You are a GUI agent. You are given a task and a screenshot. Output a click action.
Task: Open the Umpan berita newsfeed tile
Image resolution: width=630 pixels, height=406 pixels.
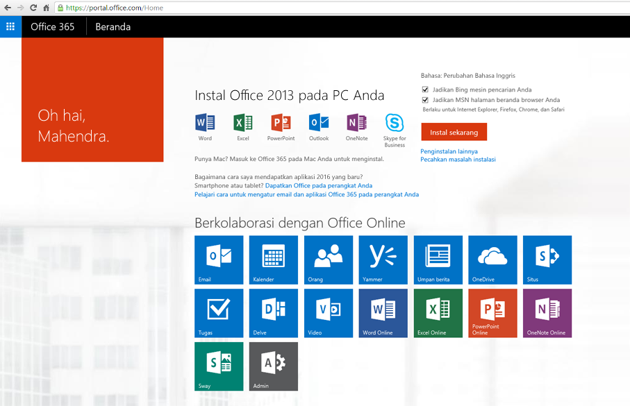coord(438,260)
